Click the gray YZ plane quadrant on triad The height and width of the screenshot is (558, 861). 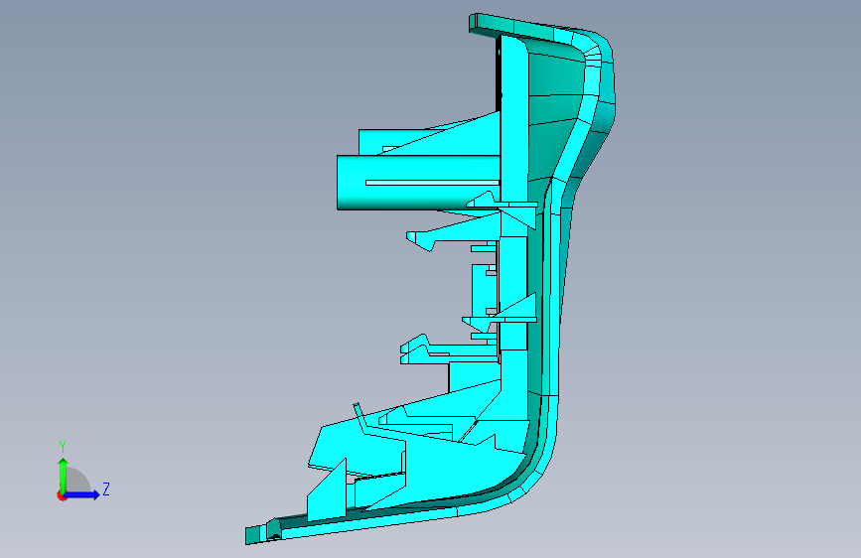(x=77, y=481)
